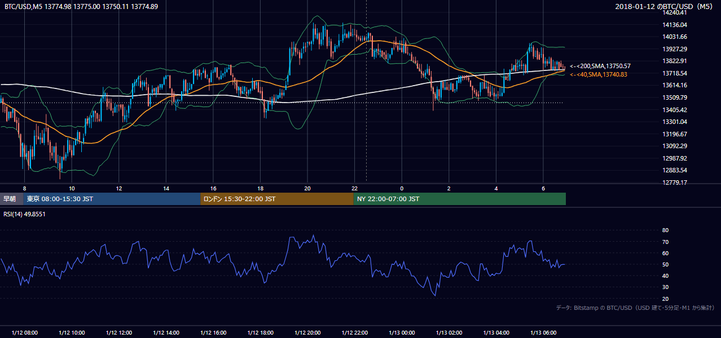Click the '1/12 22:00' date label
The height and width of the screenshot is (338, 721).
coord(354,333)
